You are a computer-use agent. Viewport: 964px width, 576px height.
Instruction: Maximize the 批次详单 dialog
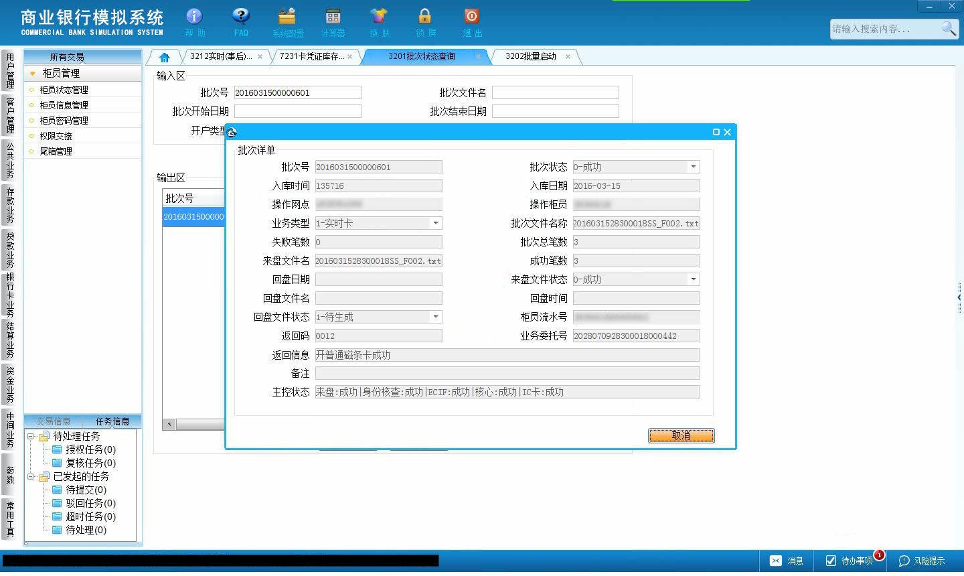tap(716, 132)
